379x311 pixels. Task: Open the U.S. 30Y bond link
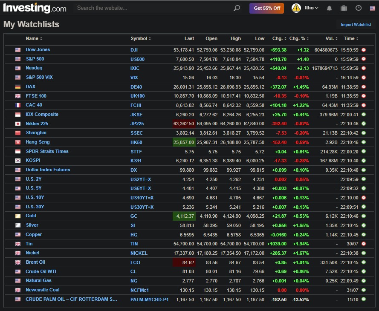click(35, 207)
